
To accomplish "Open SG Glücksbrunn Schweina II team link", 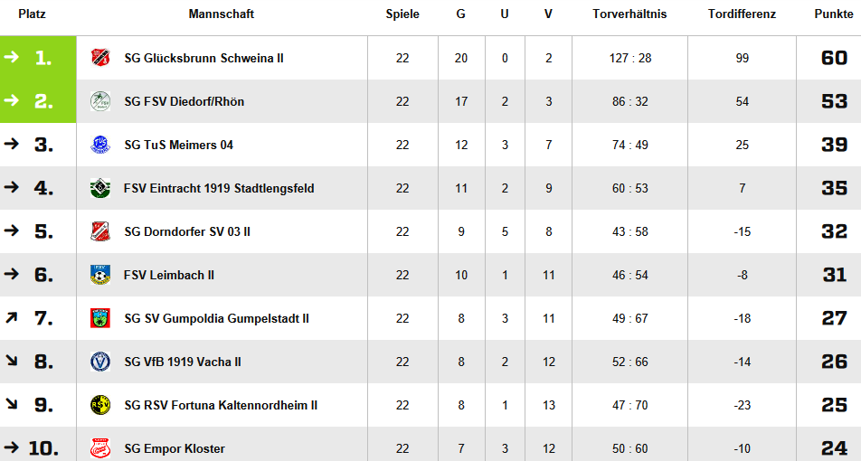I will point(203,58).
